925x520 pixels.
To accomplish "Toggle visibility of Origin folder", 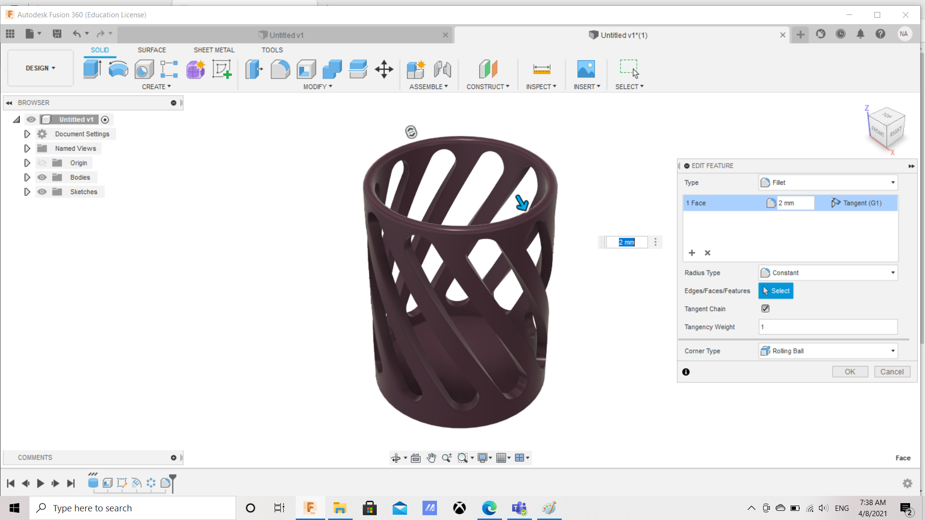I will click(x=42, y=163).
